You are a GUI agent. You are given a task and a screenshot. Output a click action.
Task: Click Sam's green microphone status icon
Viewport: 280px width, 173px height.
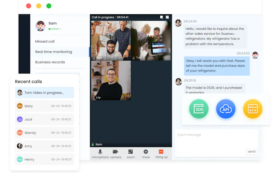93,144
